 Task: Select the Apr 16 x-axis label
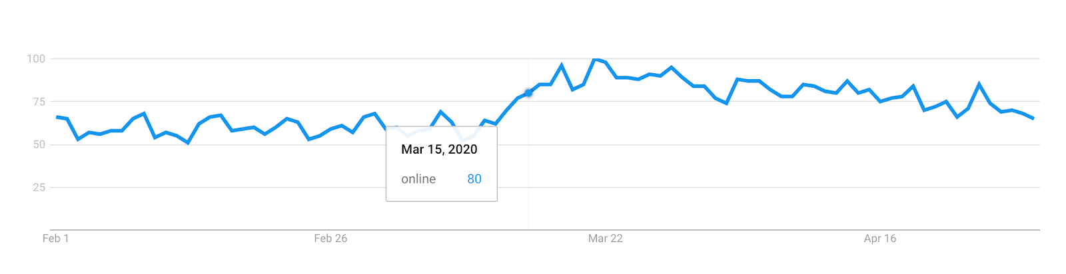880,238
